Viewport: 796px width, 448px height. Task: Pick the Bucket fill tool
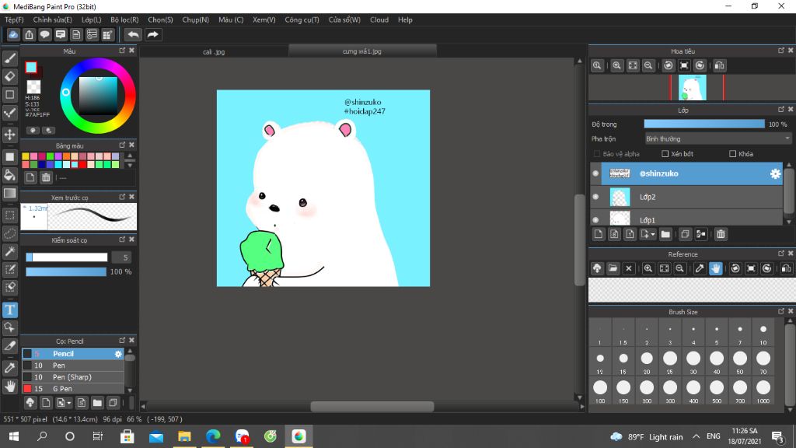coord(10,175)
